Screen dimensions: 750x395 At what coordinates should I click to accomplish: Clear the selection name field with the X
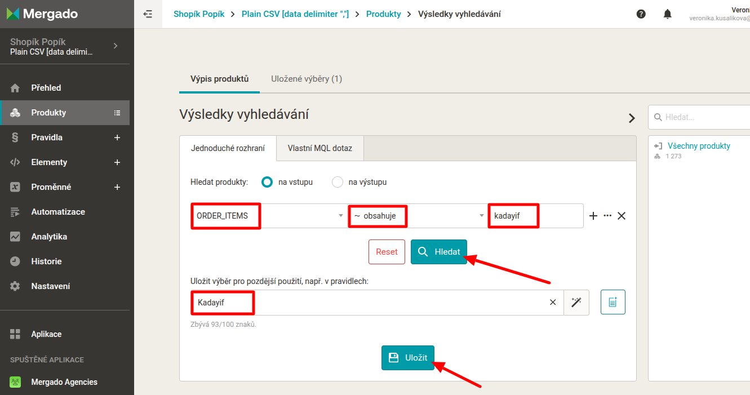553,303
